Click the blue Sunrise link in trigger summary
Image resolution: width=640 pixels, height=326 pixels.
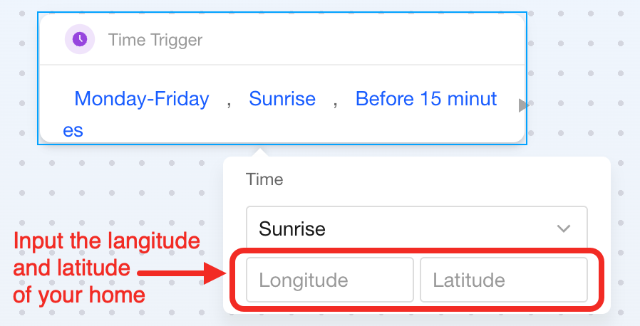pos(282,98)
